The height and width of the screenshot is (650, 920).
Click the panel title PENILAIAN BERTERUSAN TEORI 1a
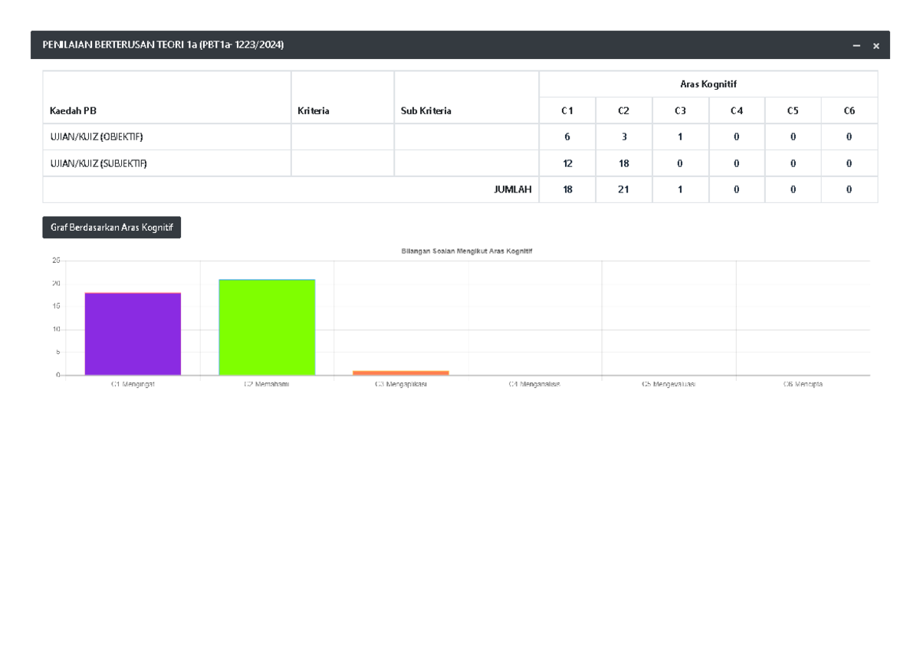pyautogui.click(x=163, y=45)
